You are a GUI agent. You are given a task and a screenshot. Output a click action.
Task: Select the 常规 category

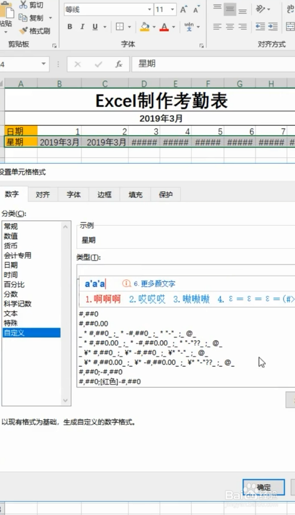pos(31,226)
